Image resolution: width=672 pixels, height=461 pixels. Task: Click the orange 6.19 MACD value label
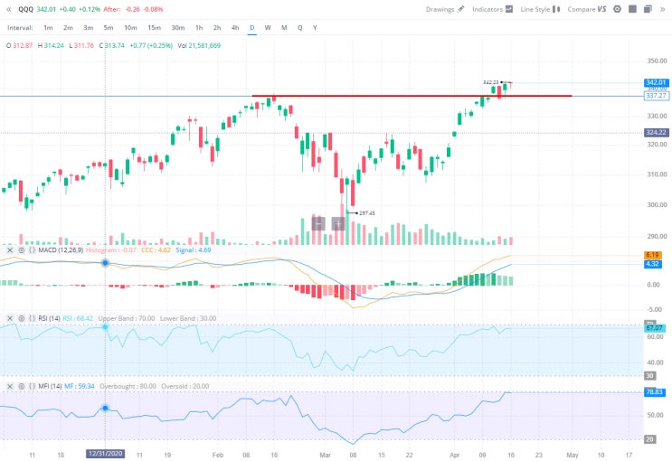[x=653, y=255]
